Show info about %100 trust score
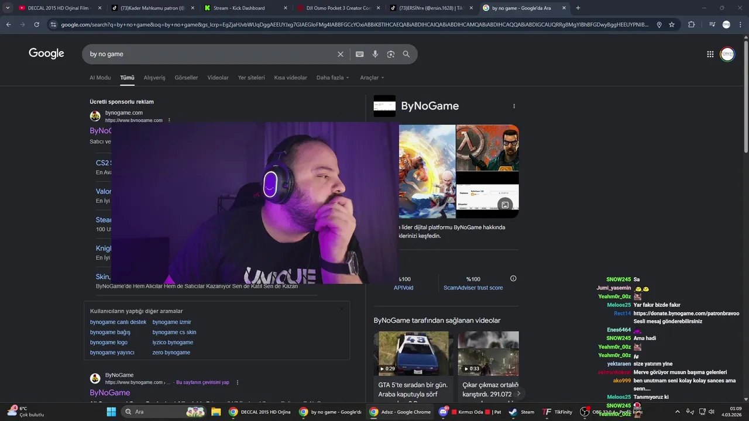 tap(513, 279)
